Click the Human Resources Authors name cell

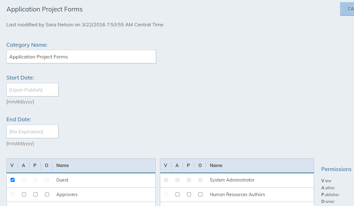237,195
